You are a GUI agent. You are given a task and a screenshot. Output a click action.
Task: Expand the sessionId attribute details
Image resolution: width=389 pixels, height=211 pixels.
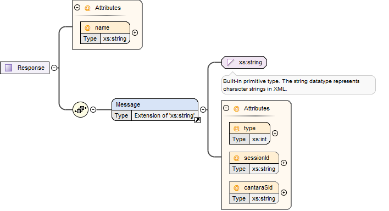pos(284,163)
